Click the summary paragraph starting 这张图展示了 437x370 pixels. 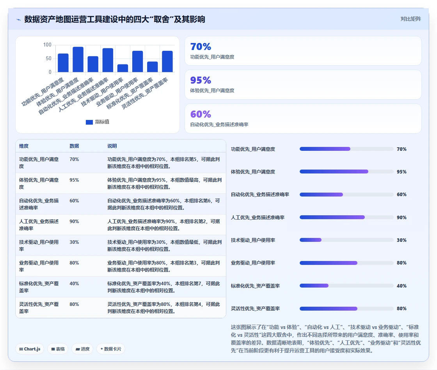tap(326, 339)
